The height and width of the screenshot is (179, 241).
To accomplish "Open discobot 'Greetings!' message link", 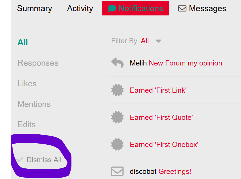I will (175, 171).
